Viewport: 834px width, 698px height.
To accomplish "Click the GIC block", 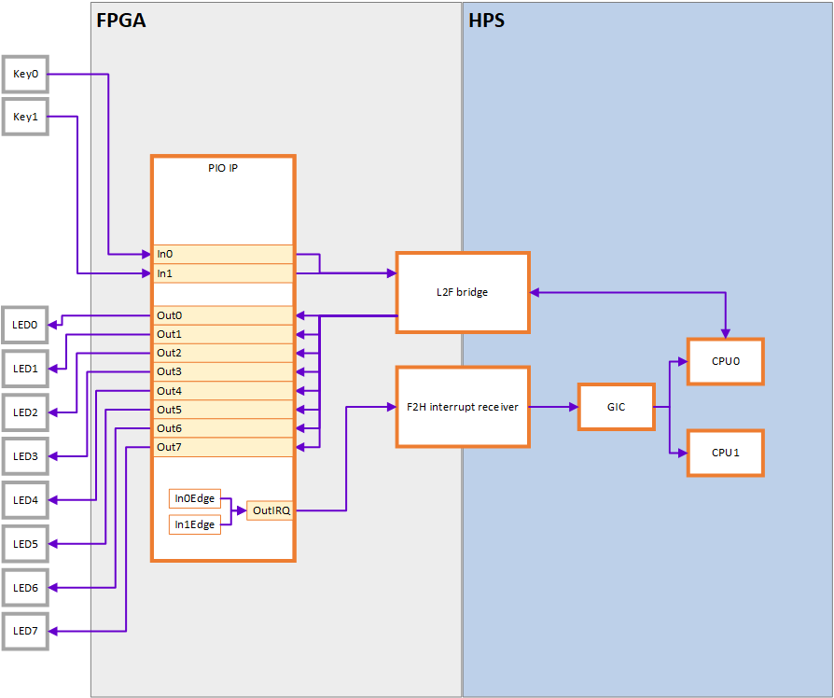I will tap(616, 407).
